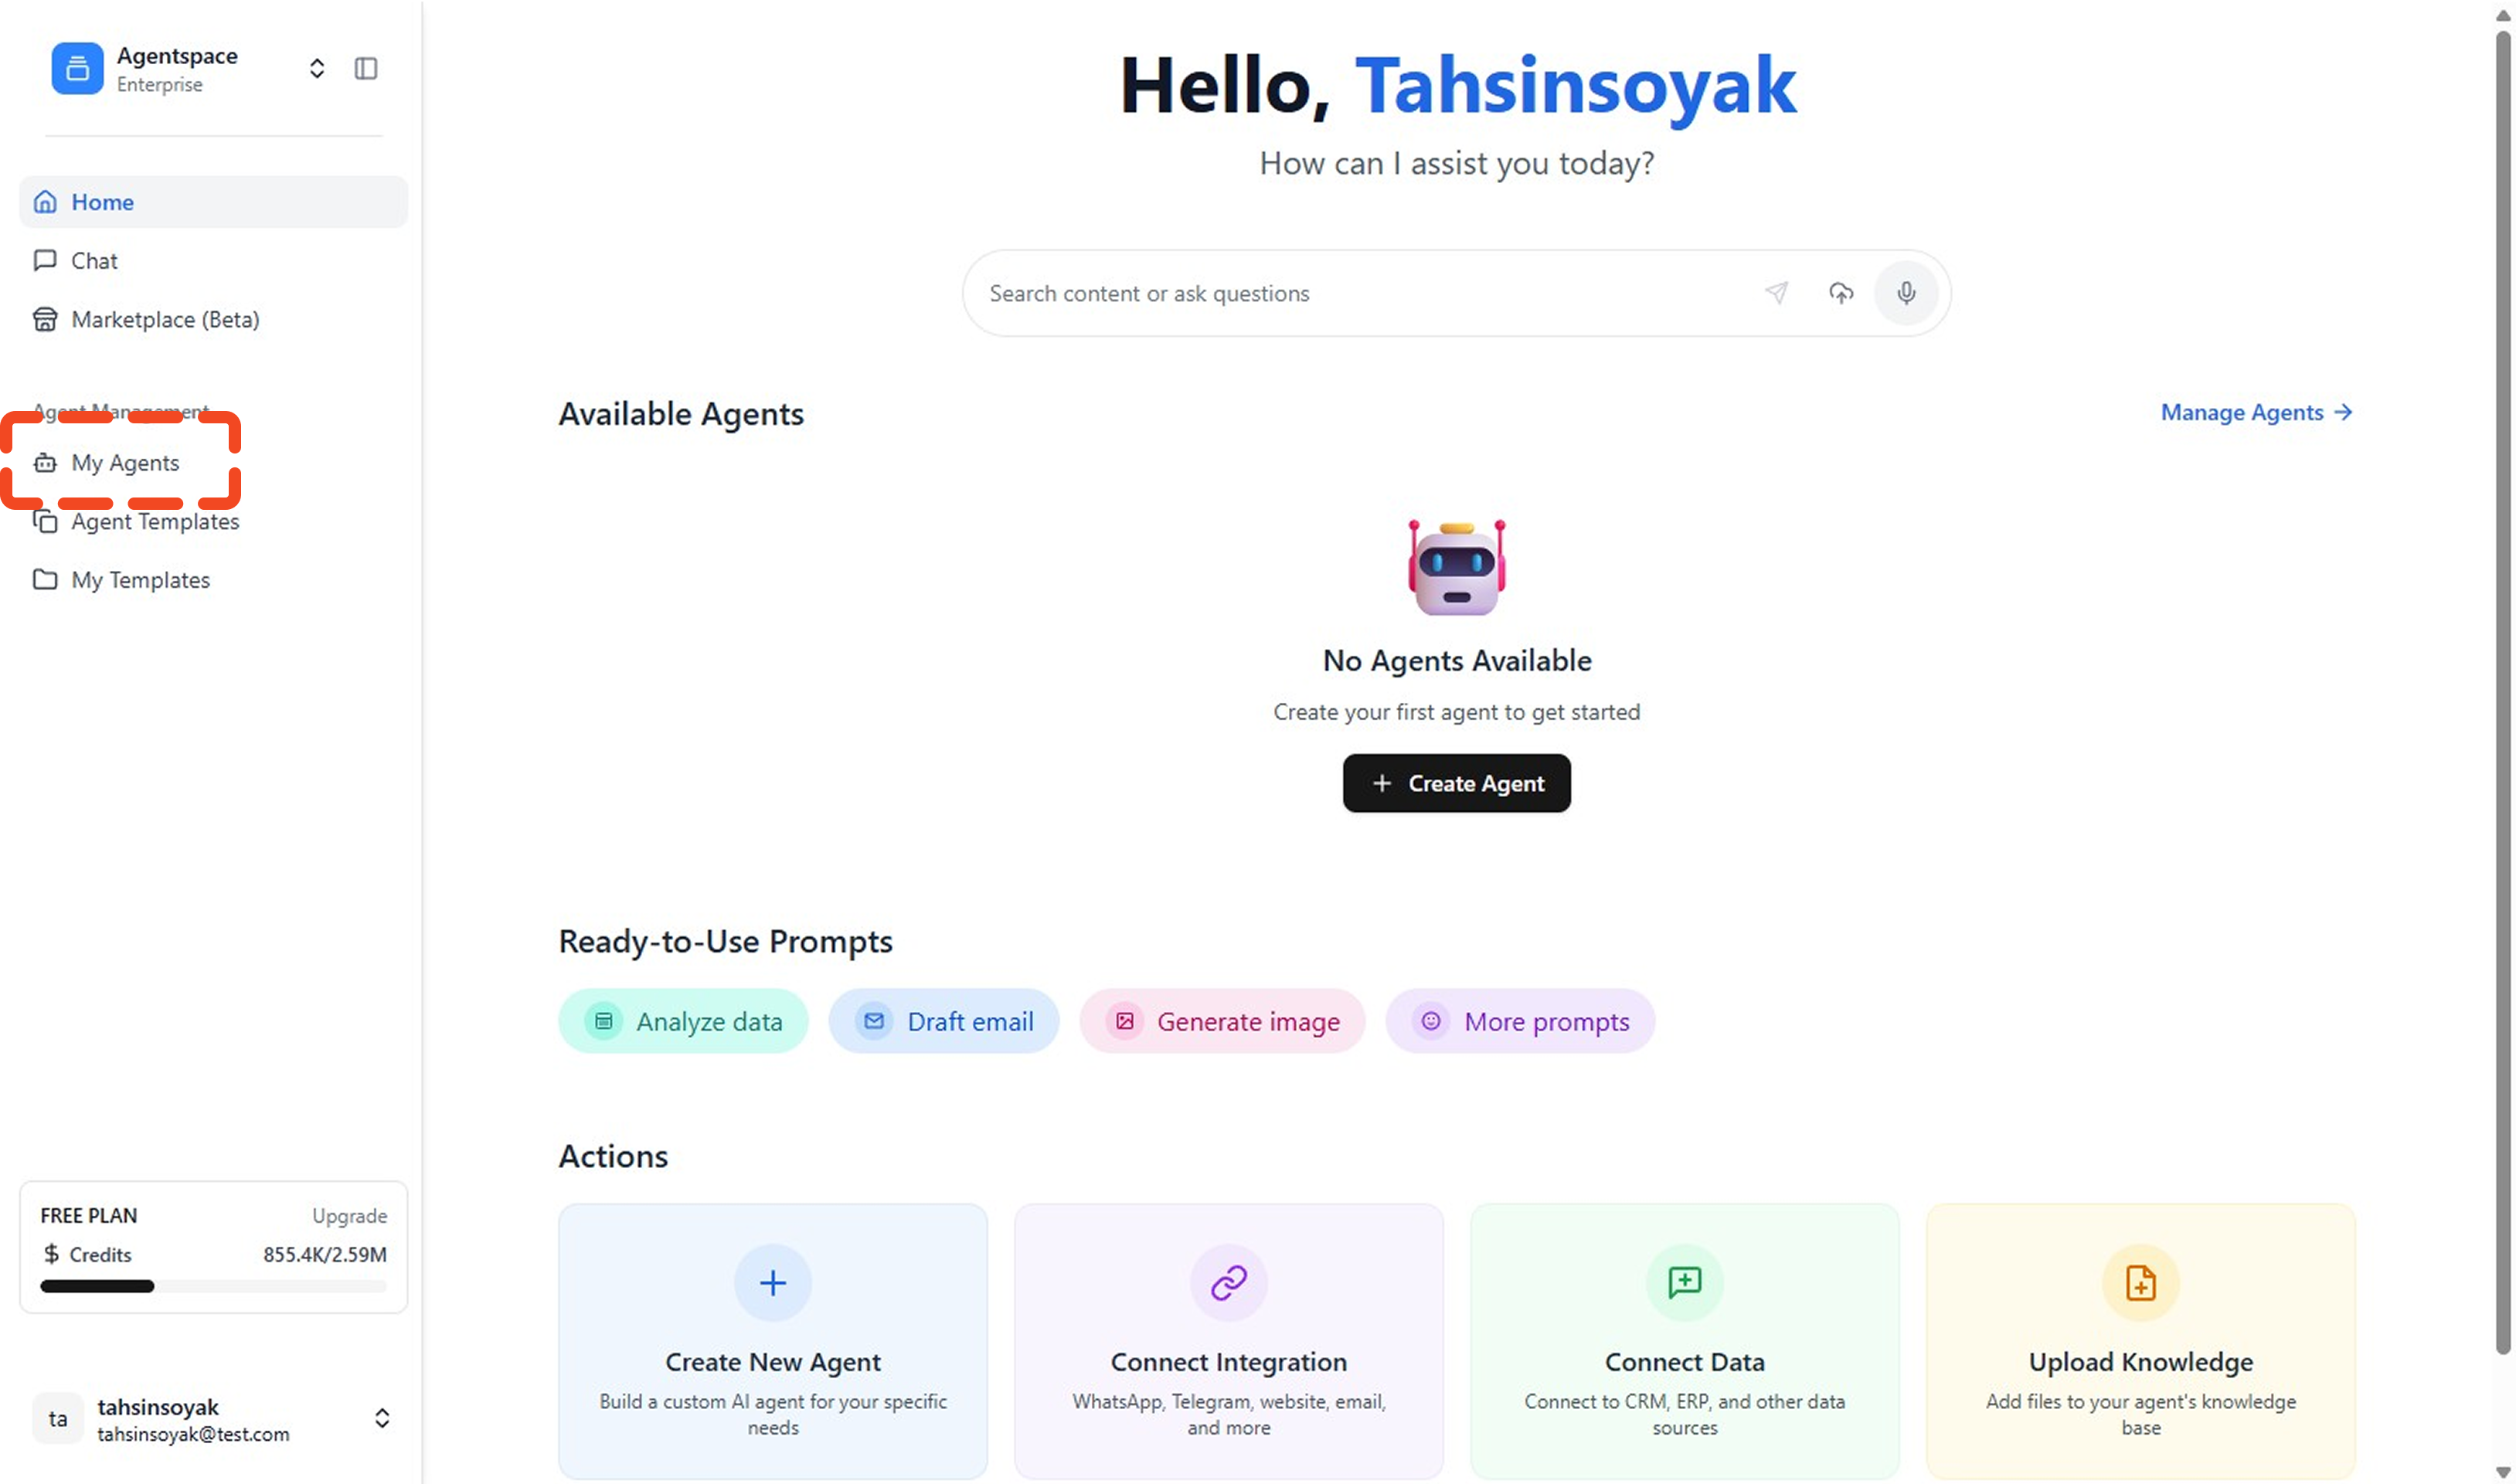Open Chat in the sidebar
Viewport: 2516px width, 1484px height.
pos(94,261)
